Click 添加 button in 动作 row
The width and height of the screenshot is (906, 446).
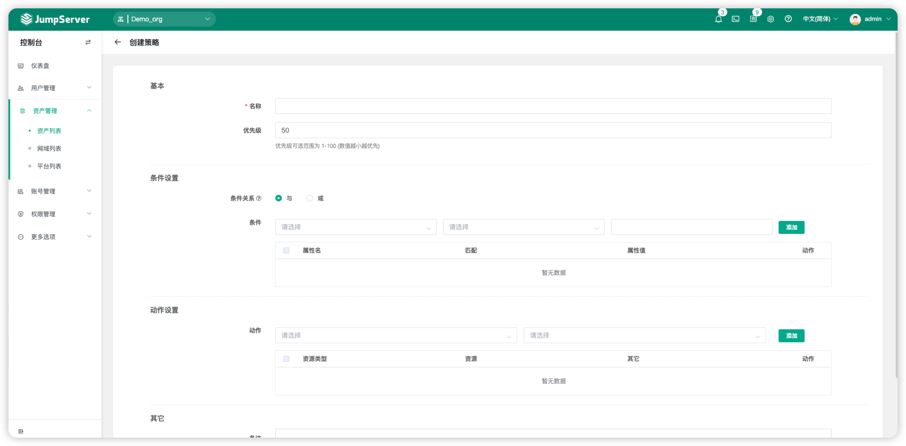pyautogui.click(x=792, y=336)
